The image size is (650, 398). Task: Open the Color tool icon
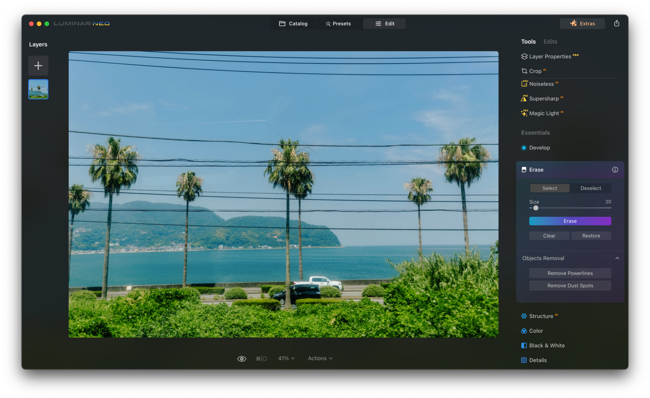coord(524,331)
